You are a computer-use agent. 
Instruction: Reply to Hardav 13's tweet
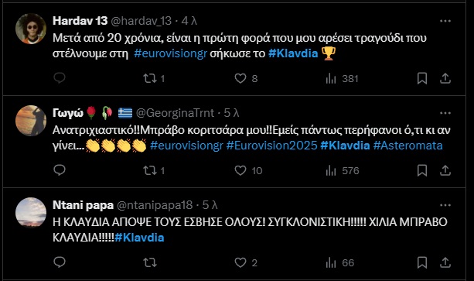60,78
